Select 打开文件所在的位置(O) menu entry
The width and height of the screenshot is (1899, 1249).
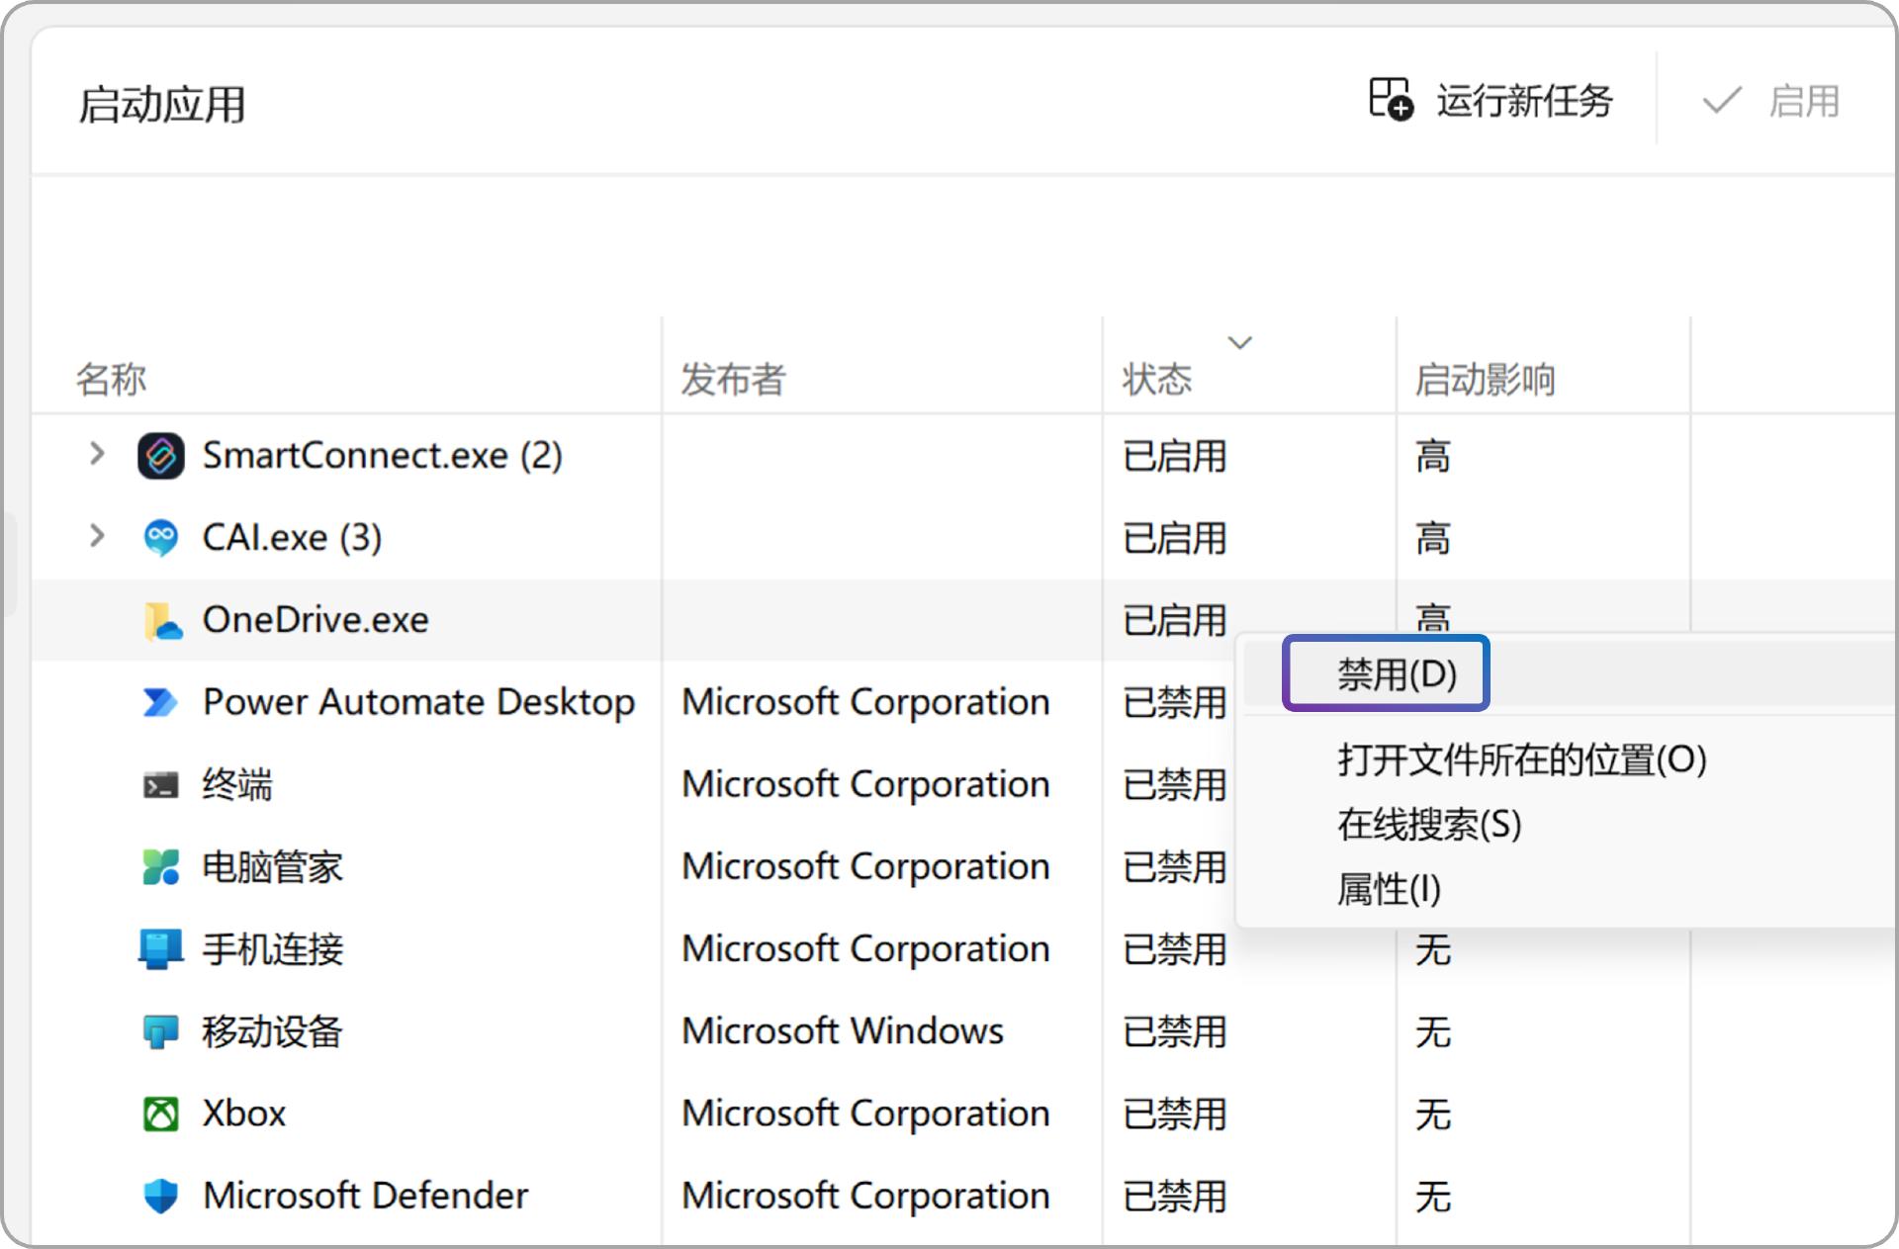point(1522,759)
